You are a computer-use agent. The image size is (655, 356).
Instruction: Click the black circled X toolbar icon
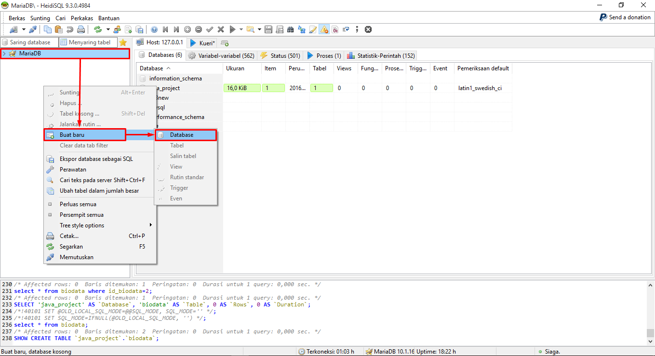368,29
